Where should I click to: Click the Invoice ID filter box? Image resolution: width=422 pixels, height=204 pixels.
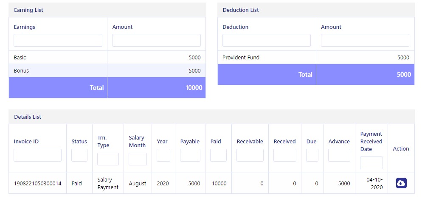38,155
